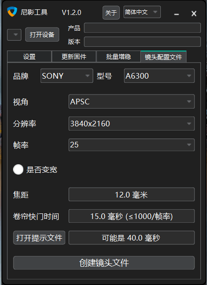This screenshot has height=285, width=207.
Task: Select the 镜头配置文件 tab
Action: pos(163,57)
